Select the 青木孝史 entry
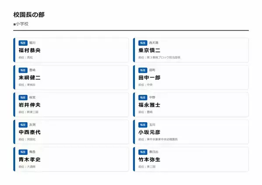 [x=29, y=159]
